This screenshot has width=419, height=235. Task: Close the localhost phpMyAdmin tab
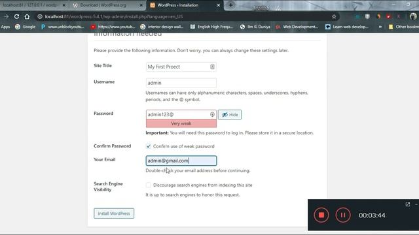click(x=64, y=5)
